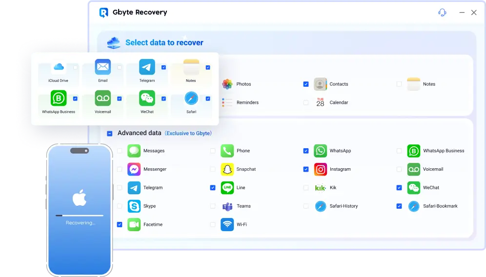Viewport: 486px width, 277px height.
Task: Toggle the Advanced data select-all checkbox
Action: [109, 133]
